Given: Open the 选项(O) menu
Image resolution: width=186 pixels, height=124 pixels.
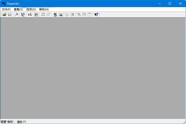Looking at the screenshot, I should click(x=31, y=9).
